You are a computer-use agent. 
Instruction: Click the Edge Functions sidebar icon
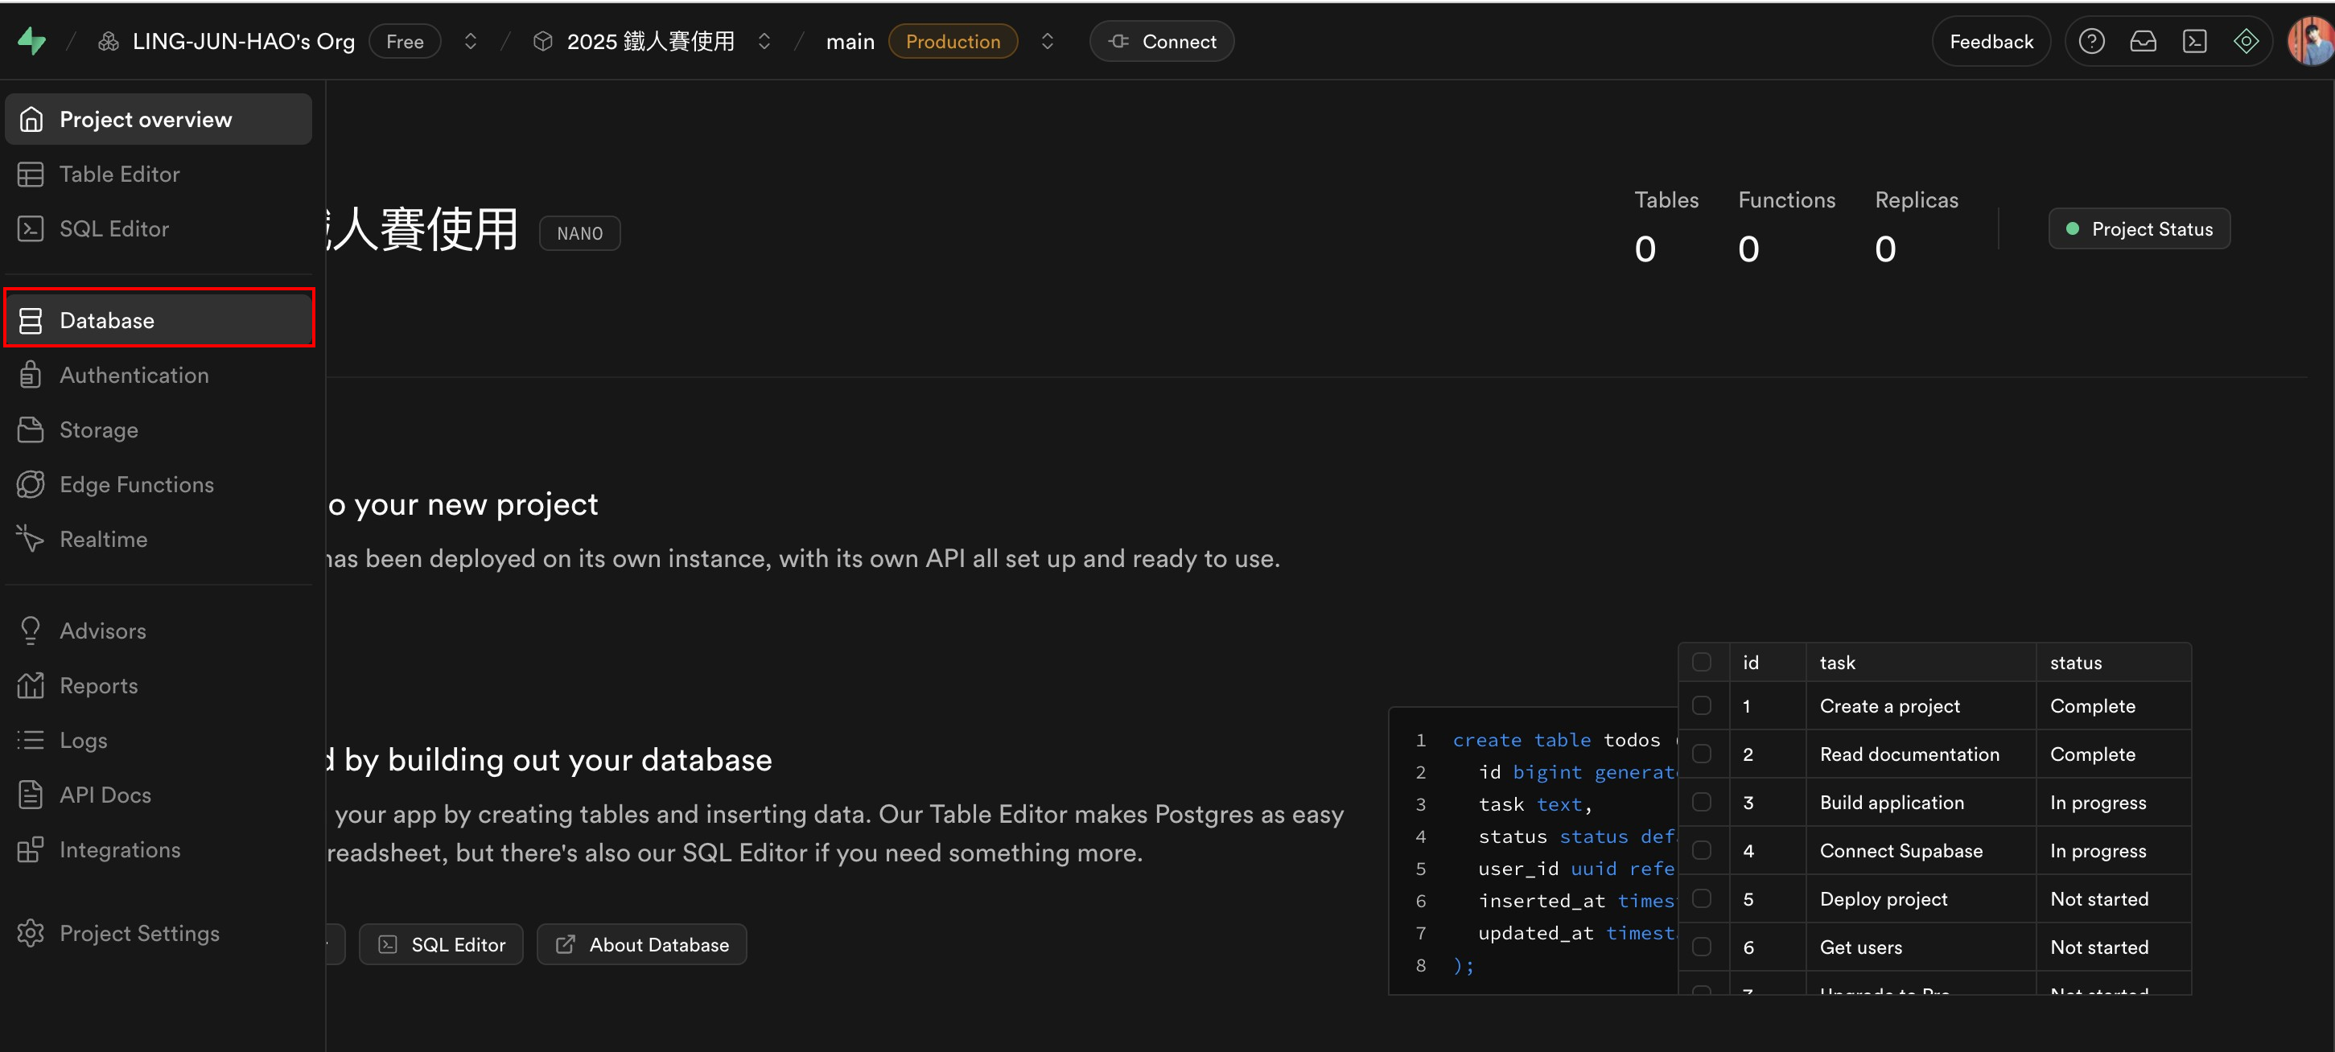[x=31, y=485]
